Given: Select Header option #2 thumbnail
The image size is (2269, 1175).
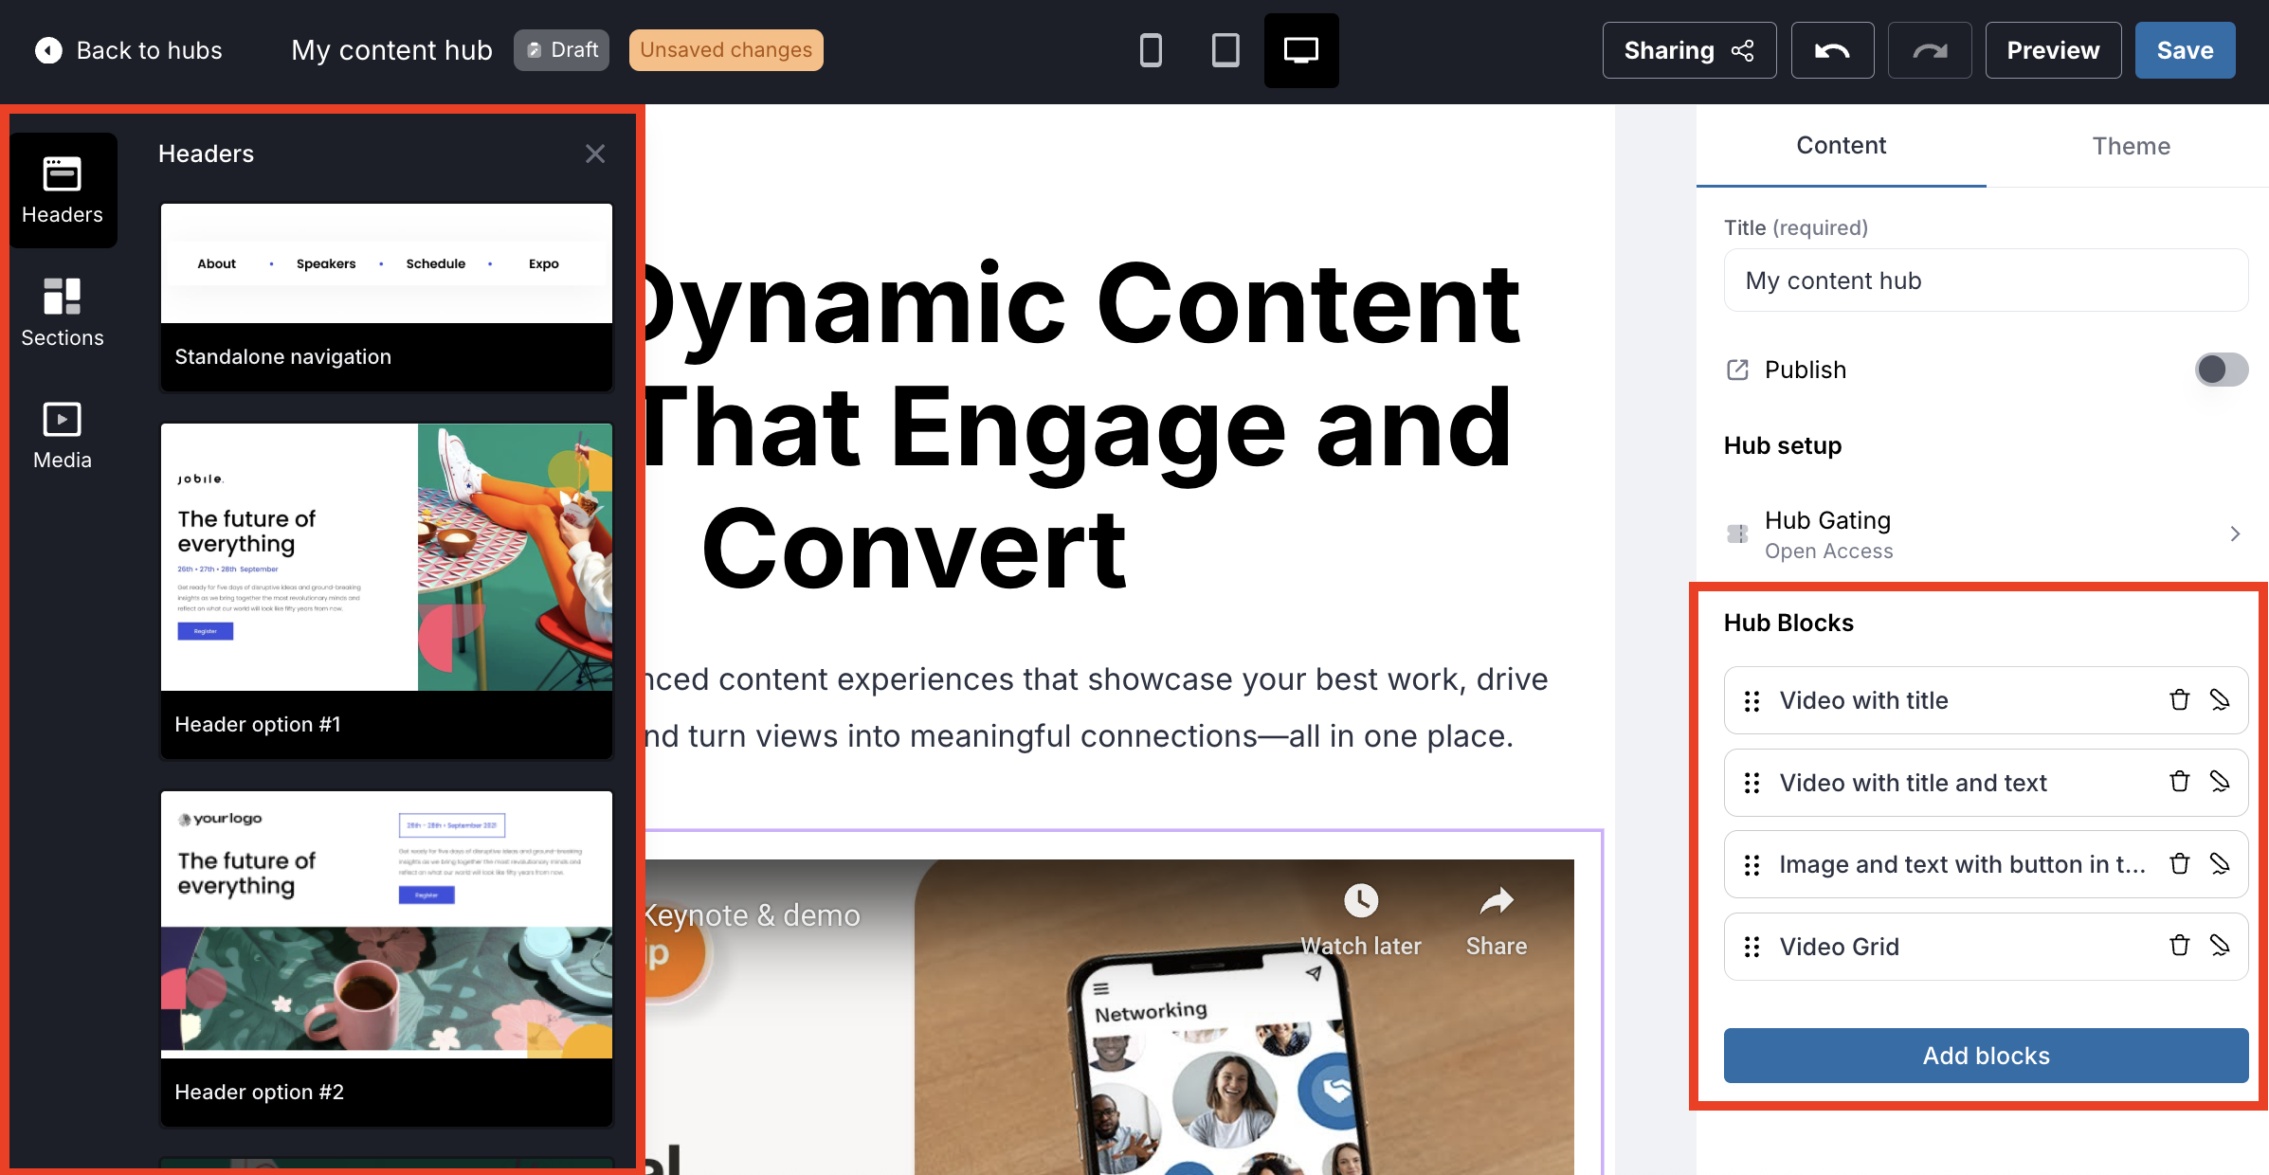Looking at the screenshot, I should 387,958.
